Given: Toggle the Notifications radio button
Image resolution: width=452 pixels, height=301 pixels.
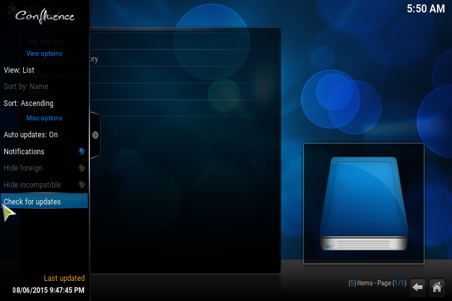Looking at the screenshot, I should (81, 150).
